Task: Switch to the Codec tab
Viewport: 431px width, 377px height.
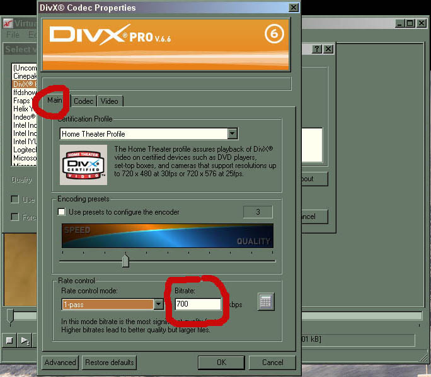Action: tap(84, 101)
